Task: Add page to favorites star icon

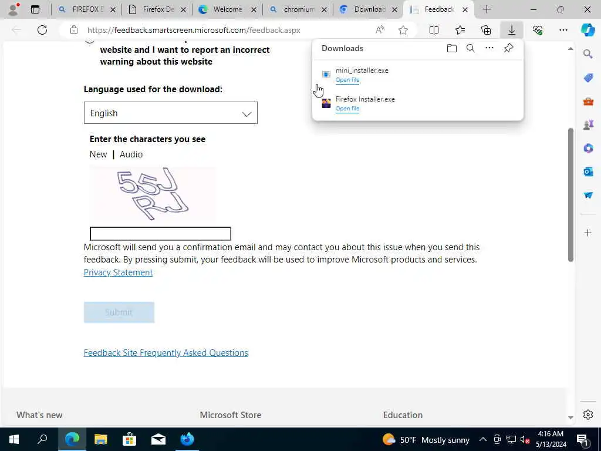Action: [x=403, y=30]
